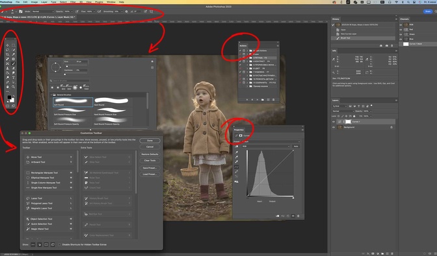Open the Photoshop application menu
437x256 pixels.
tap(6, 2)
